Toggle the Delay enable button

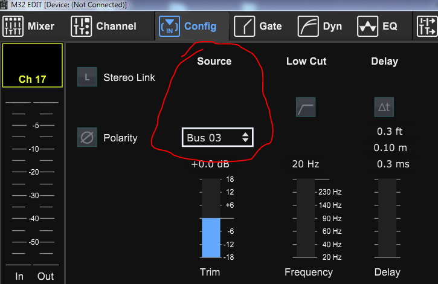click(x=384, y=107)
